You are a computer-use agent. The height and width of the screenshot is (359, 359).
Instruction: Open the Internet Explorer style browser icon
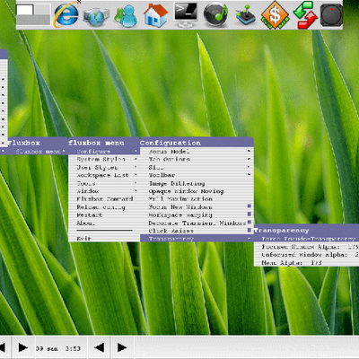[66, 14]
